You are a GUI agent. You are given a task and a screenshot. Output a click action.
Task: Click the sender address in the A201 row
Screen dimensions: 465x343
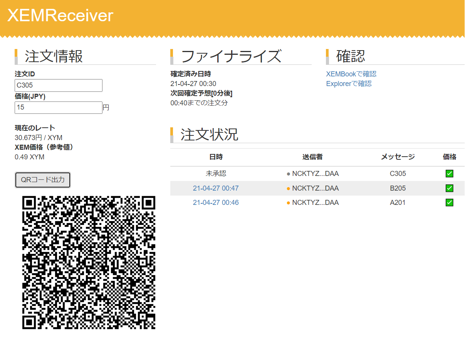coord(315,203)
